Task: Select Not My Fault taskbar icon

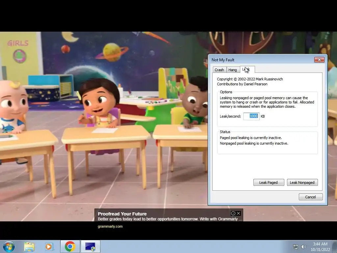Action: (x=90, y=246)
